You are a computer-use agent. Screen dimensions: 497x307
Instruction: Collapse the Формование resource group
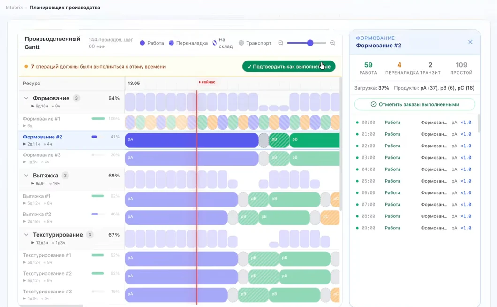26,98
